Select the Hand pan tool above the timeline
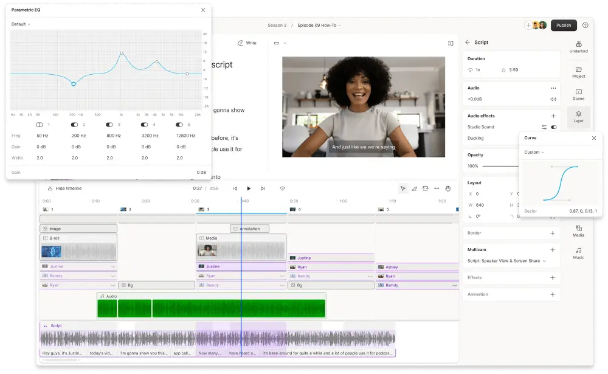The width and height of the screenshot is (608, 374). point(448,189)
